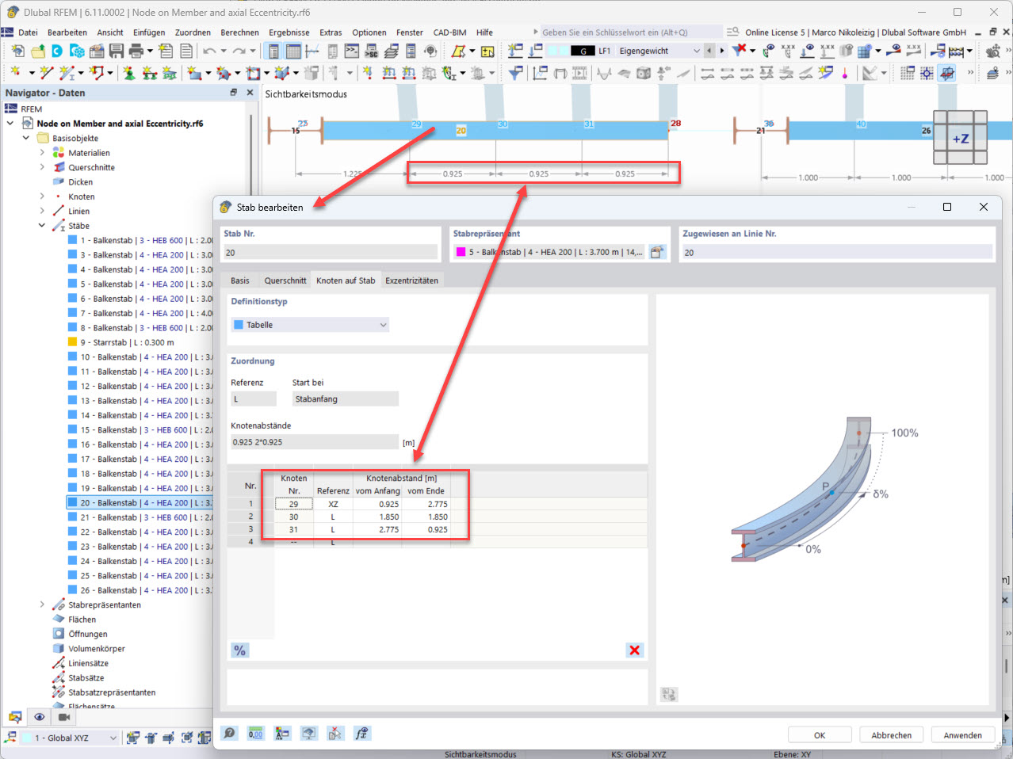This screenshot has height=759, width=1013.
Task: Expand the Stabrepräsentanten tree node
Action: (42, 605)
